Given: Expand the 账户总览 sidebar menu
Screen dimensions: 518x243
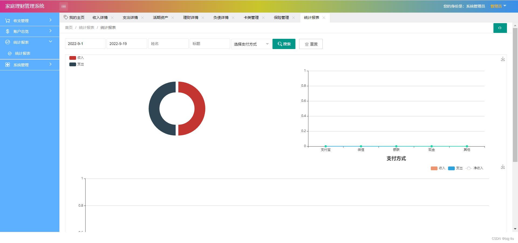Looking at the screenshot, I should [30, 31].
